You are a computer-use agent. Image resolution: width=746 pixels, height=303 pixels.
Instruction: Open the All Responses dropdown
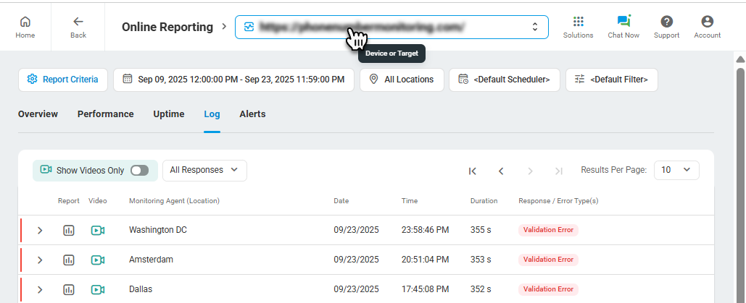(204, 170)
